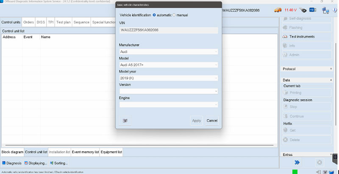Click the 11.40 V battery voltage reading
Viewport: 339px width, 174px height.
coord(290,10)
